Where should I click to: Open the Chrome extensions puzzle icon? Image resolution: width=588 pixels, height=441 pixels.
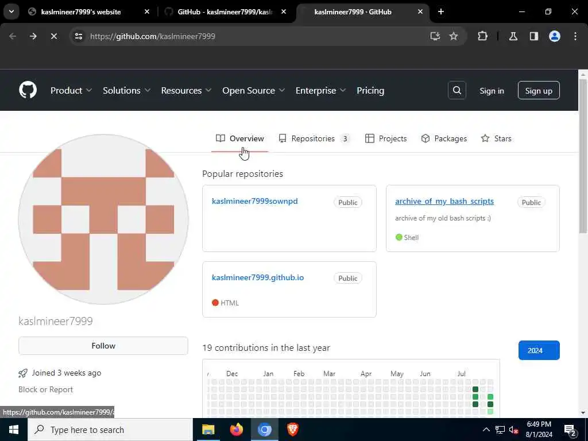coord(482,36)
